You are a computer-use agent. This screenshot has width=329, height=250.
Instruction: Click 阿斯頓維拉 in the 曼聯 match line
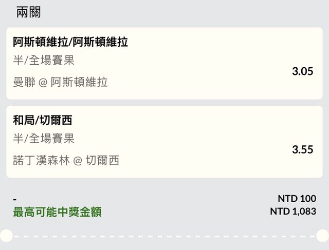point(79,82)
